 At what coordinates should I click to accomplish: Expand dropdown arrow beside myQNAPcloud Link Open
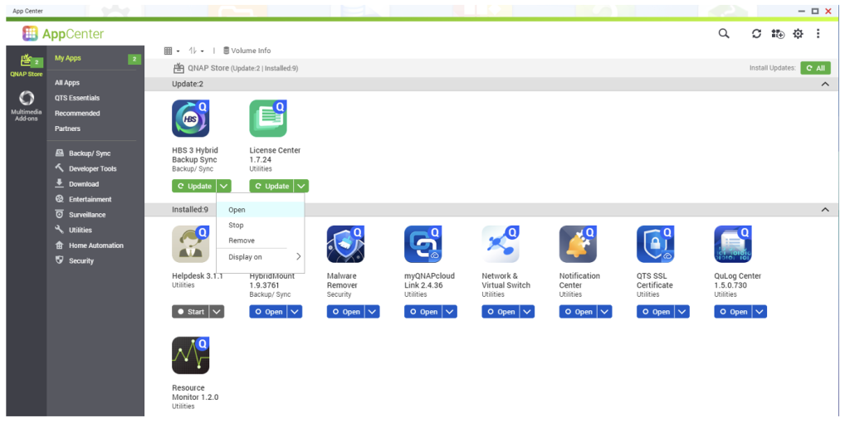450,312
